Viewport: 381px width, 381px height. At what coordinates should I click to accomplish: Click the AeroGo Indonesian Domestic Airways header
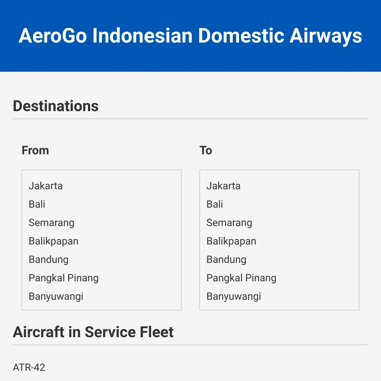coord(190,36)
